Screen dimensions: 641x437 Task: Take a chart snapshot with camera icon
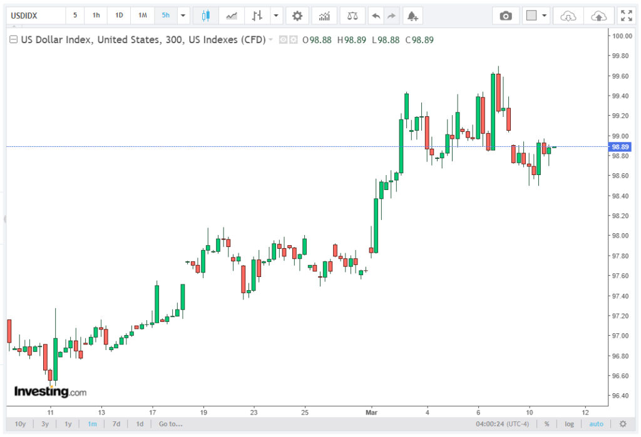click(506, 16)
